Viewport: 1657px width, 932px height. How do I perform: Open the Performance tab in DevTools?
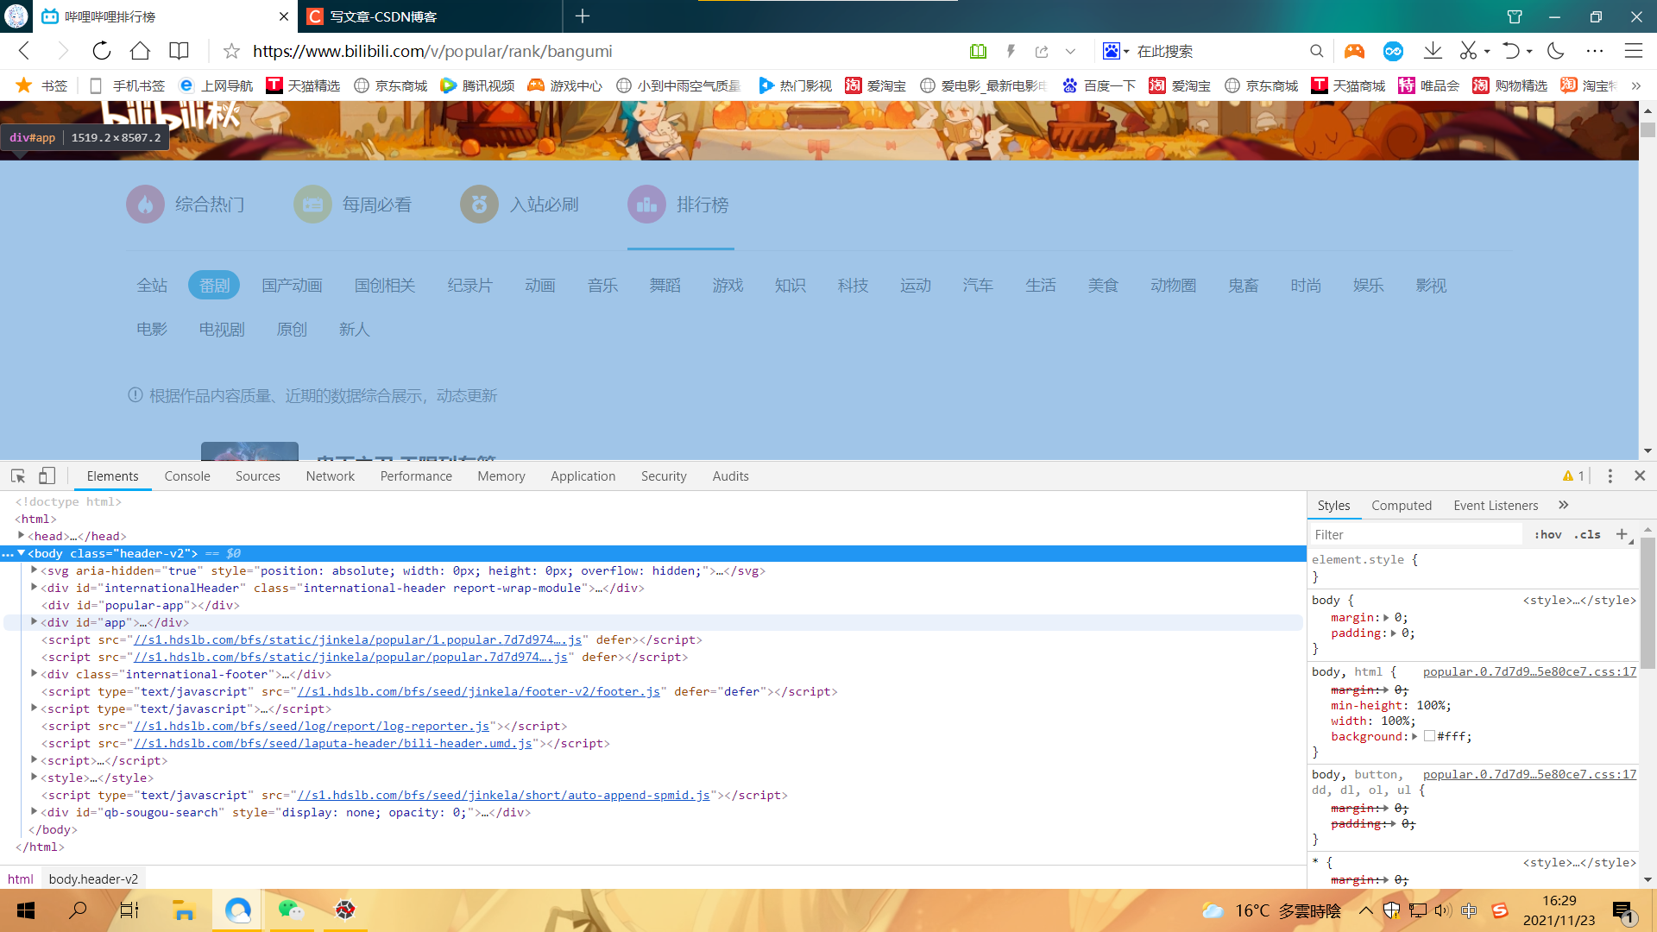[x=416, y=475]
